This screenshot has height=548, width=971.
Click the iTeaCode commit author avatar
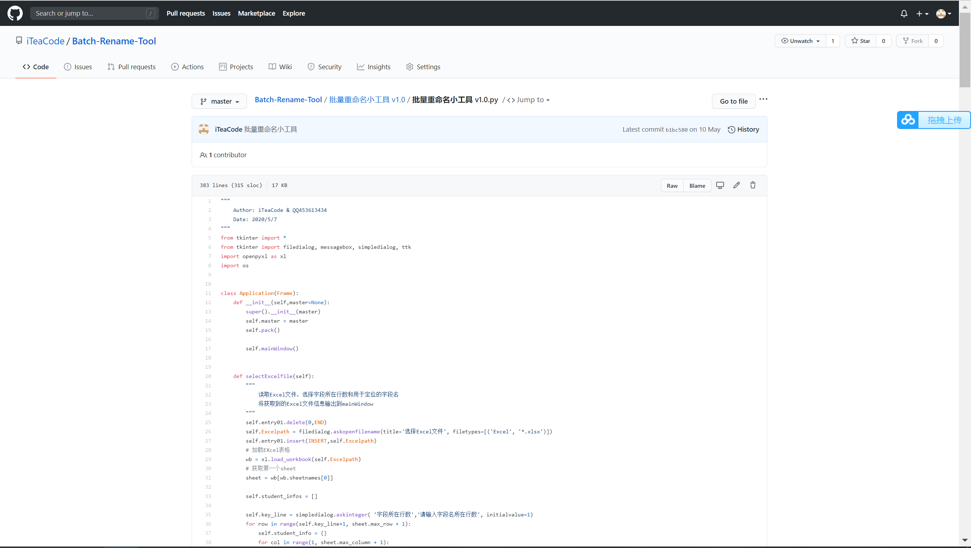point(204,129)
